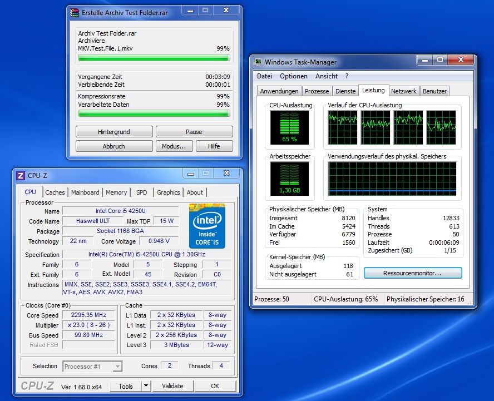The height and width of the screenshot is (401, 494).
Task: Click the Handles count 12833
Action: (x=451, y=218)
